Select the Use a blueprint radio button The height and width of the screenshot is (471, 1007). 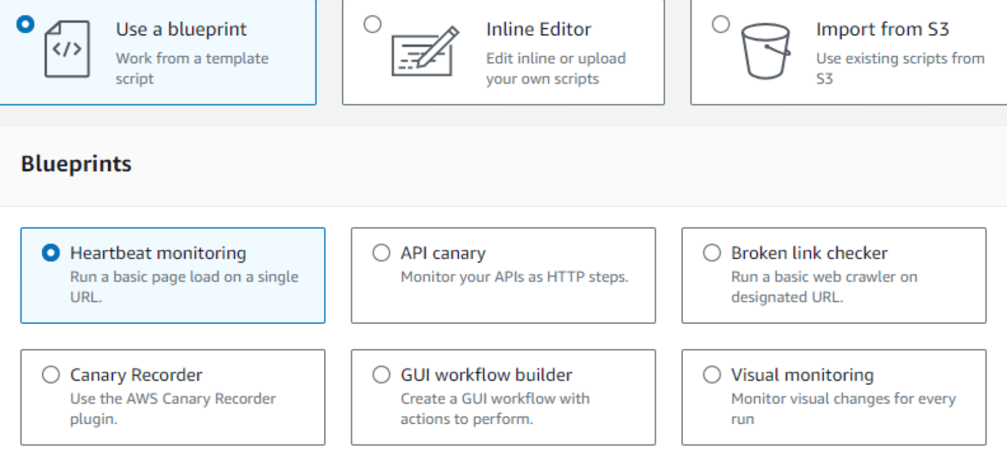click(x=25, y=24)
